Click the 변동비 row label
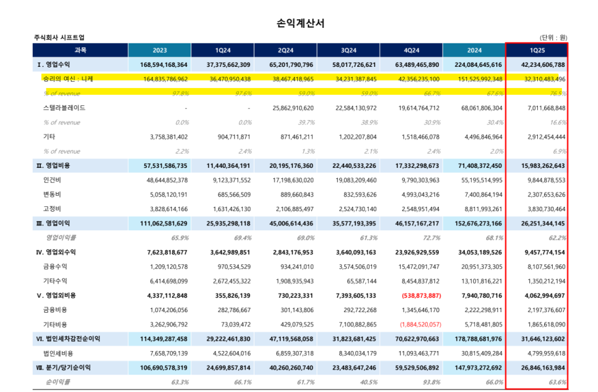Image resolution: width=598 pixels, height=392 pixels. click(x=52, y=194)
